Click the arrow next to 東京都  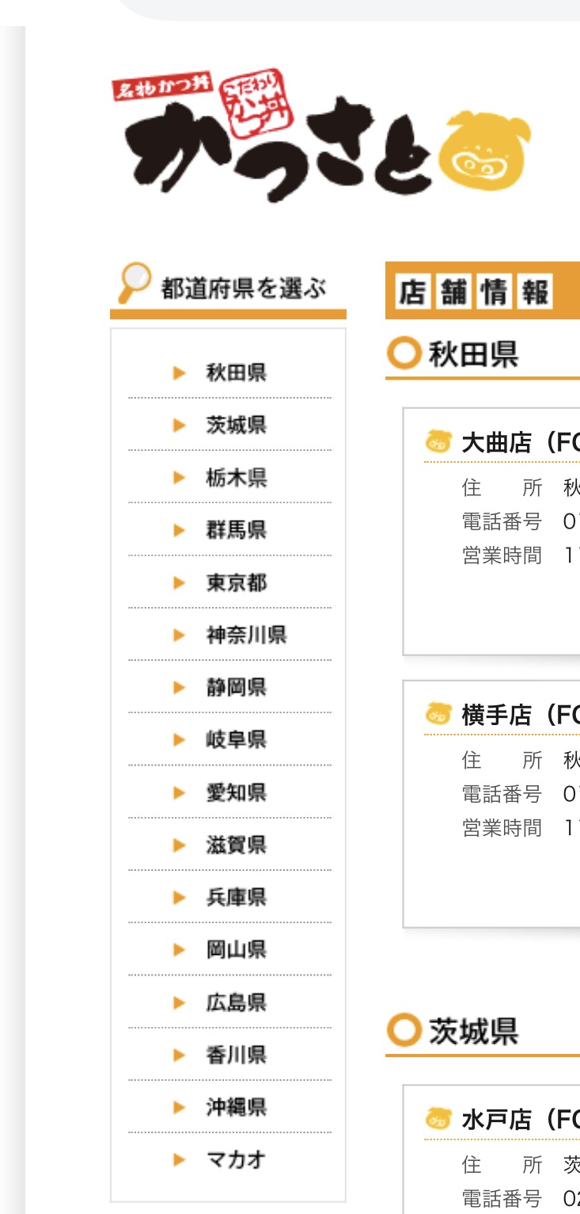point(180,583)
